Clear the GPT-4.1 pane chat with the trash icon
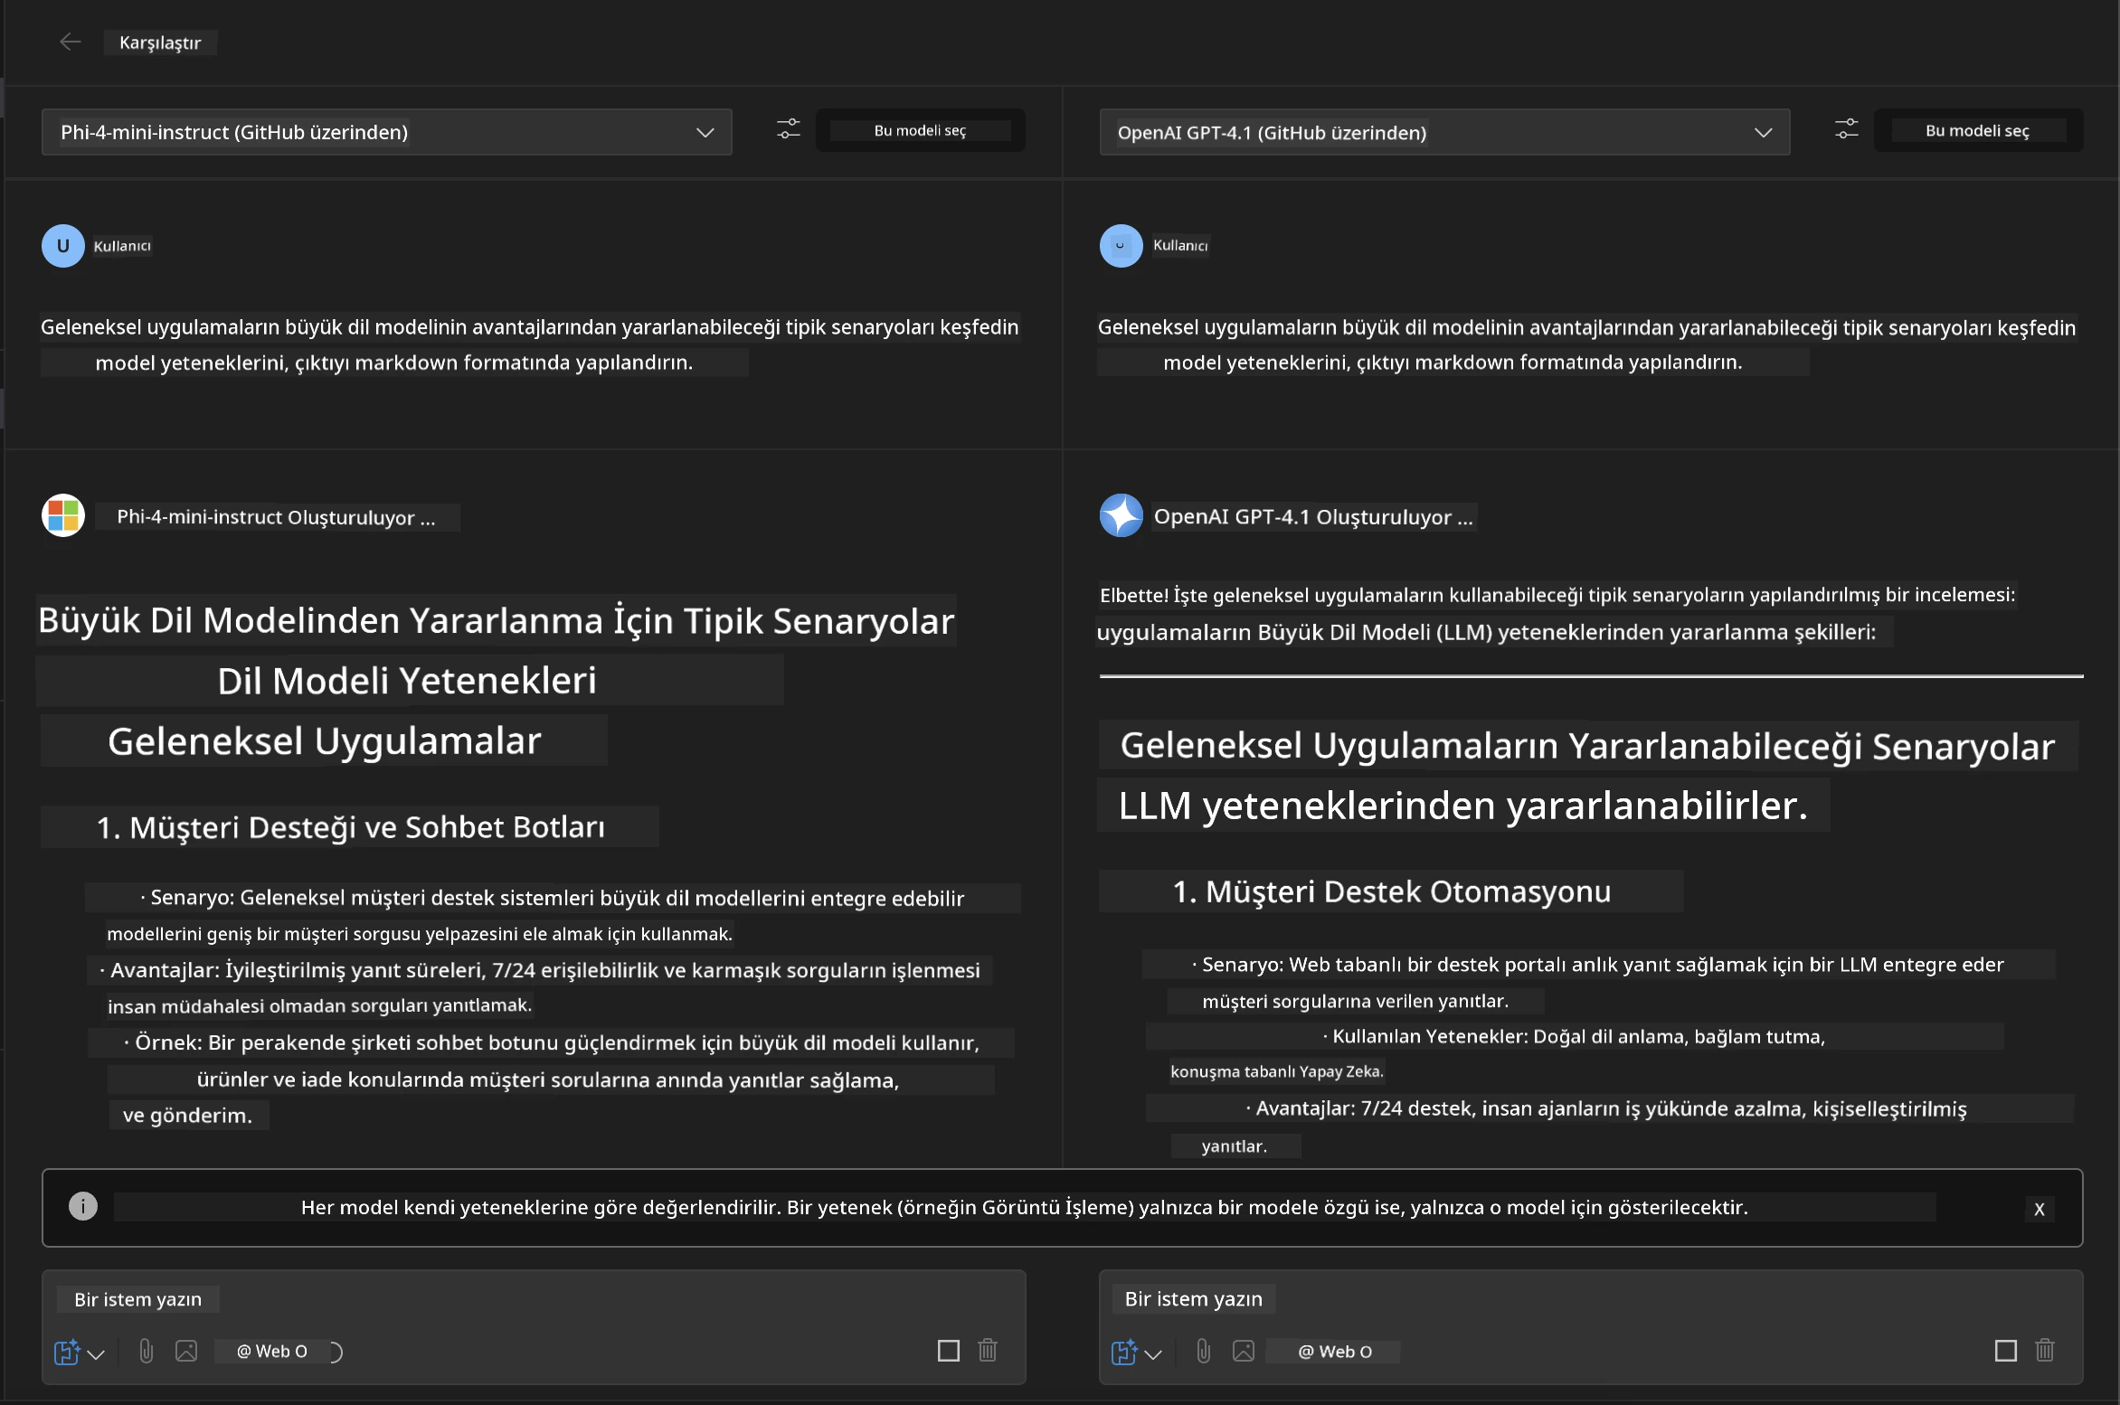This screenshot has height=1405, width=2120. (2045, 1350)
